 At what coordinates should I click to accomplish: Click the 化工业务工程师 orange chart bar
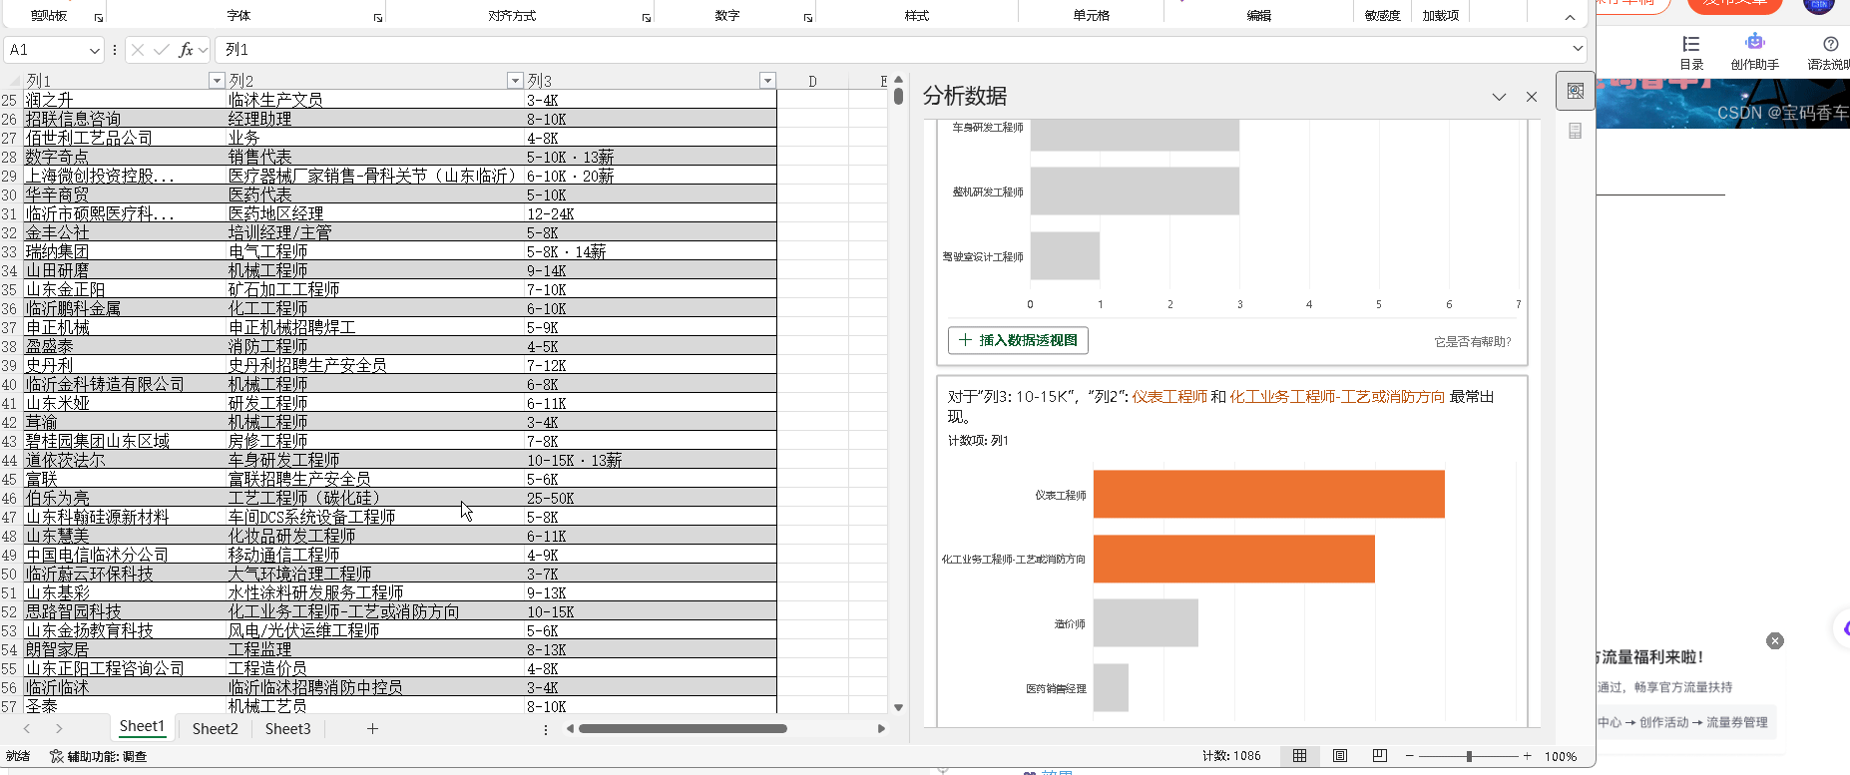[x=1233, y=559]
